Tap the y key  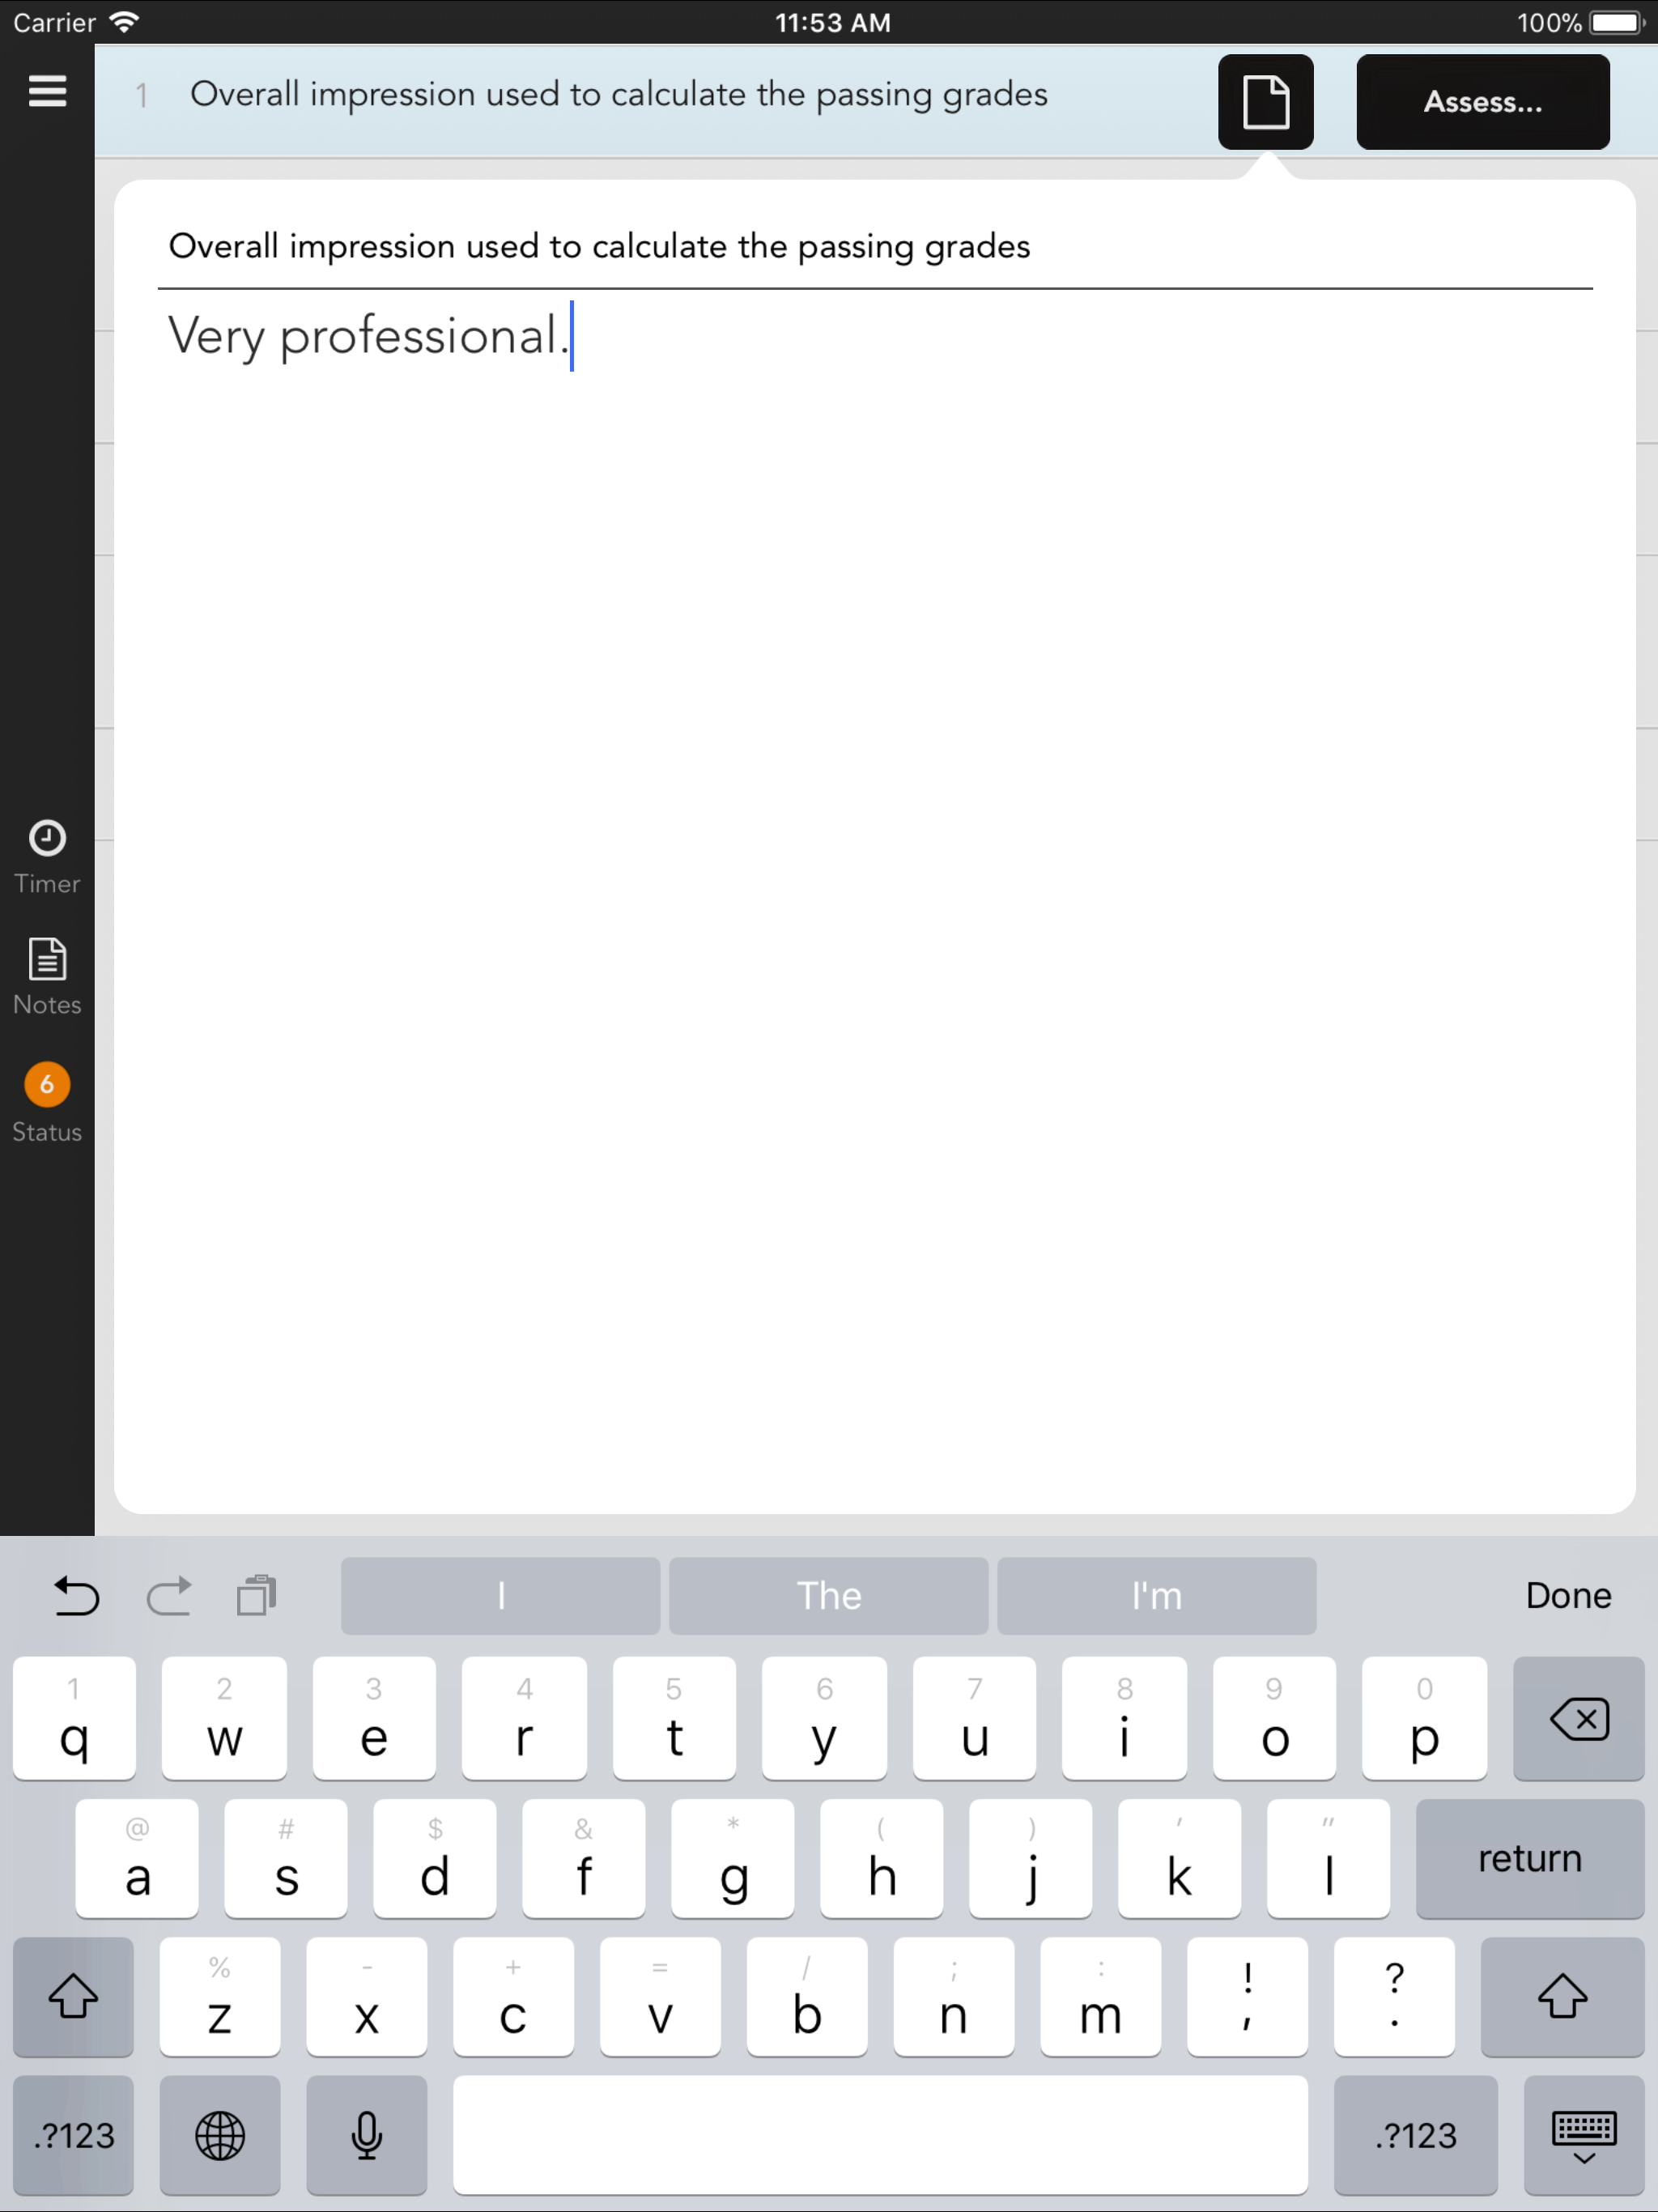pos(824,1718)
